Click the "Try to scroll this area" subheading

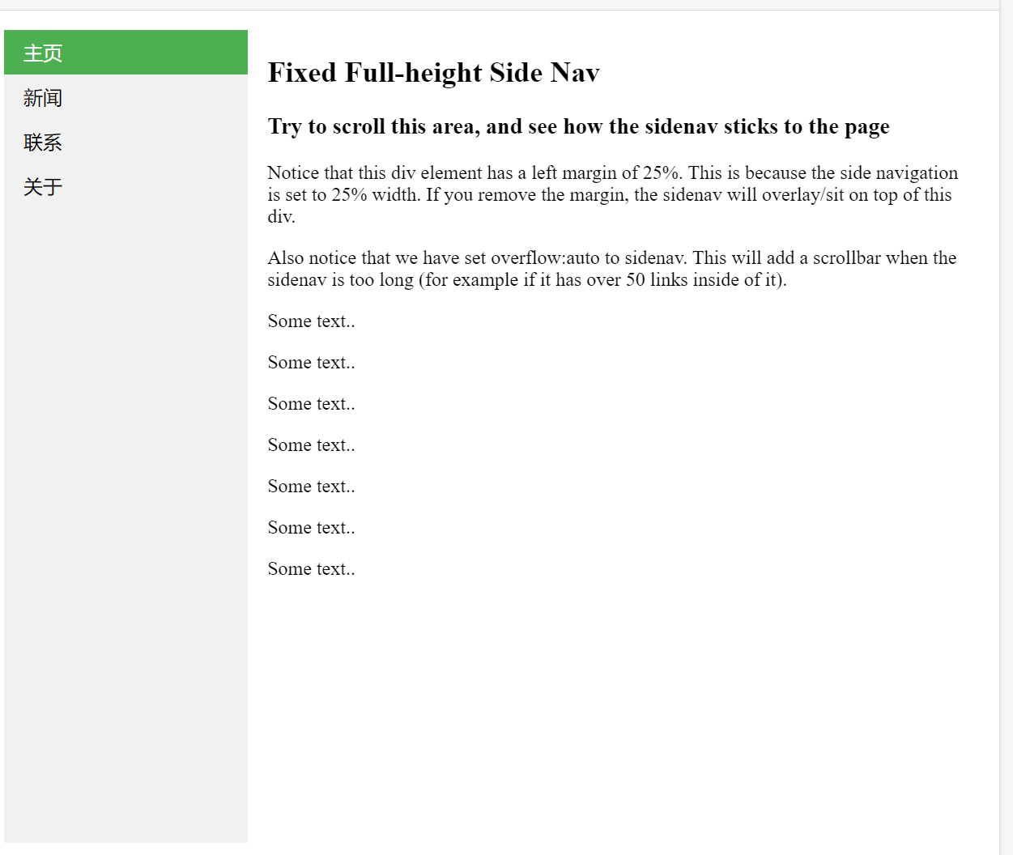click(x=578, y=127)
